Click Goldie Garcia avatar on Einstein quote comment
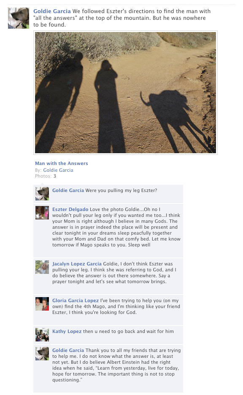The width and height of the screenshot is (243, 395). click(42, 354)
